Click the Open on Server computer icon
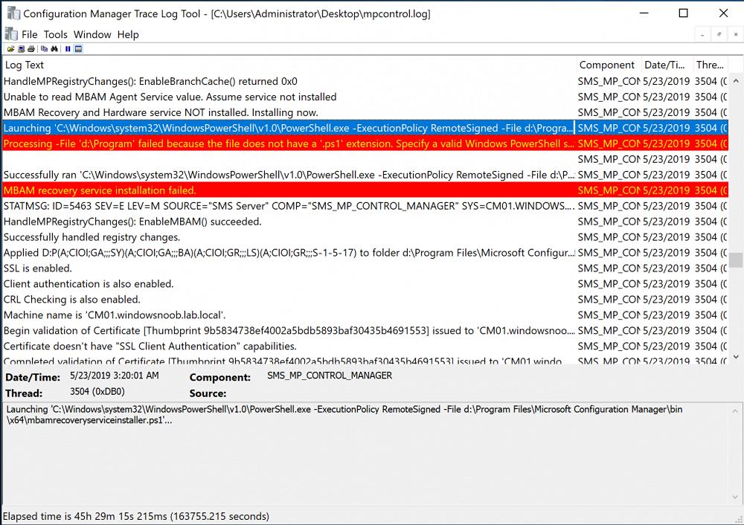 22,49
